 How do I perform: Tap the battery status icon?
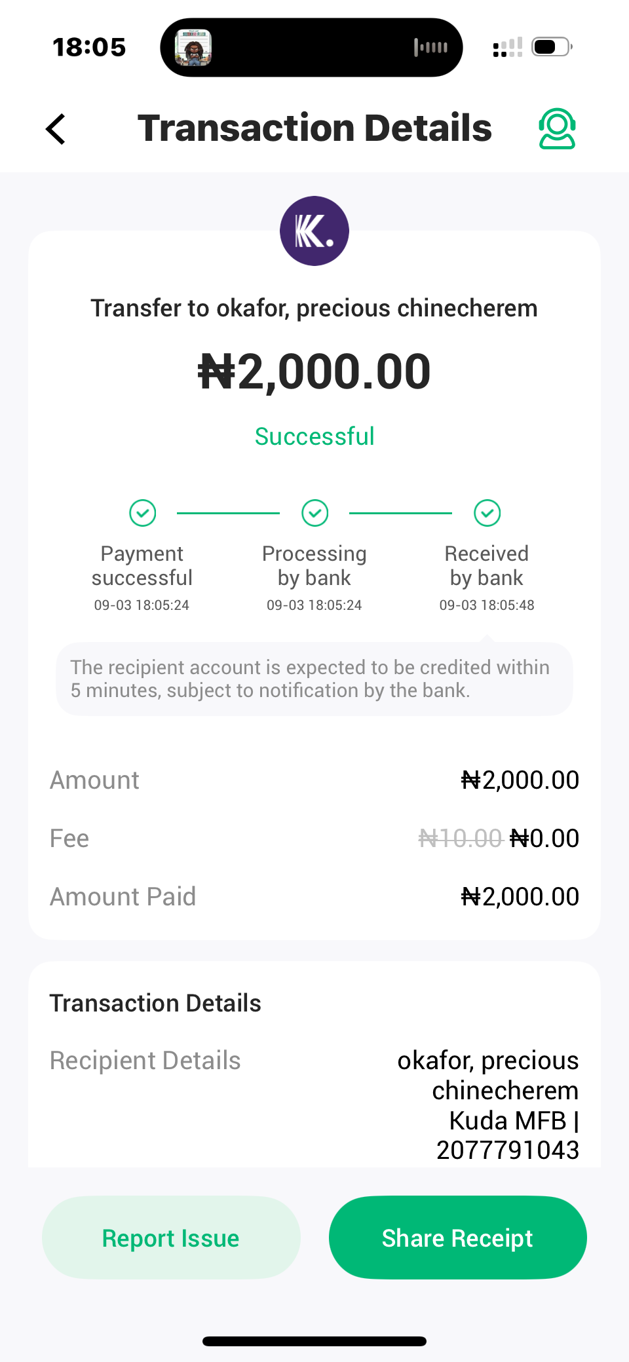tap(551, 47)
